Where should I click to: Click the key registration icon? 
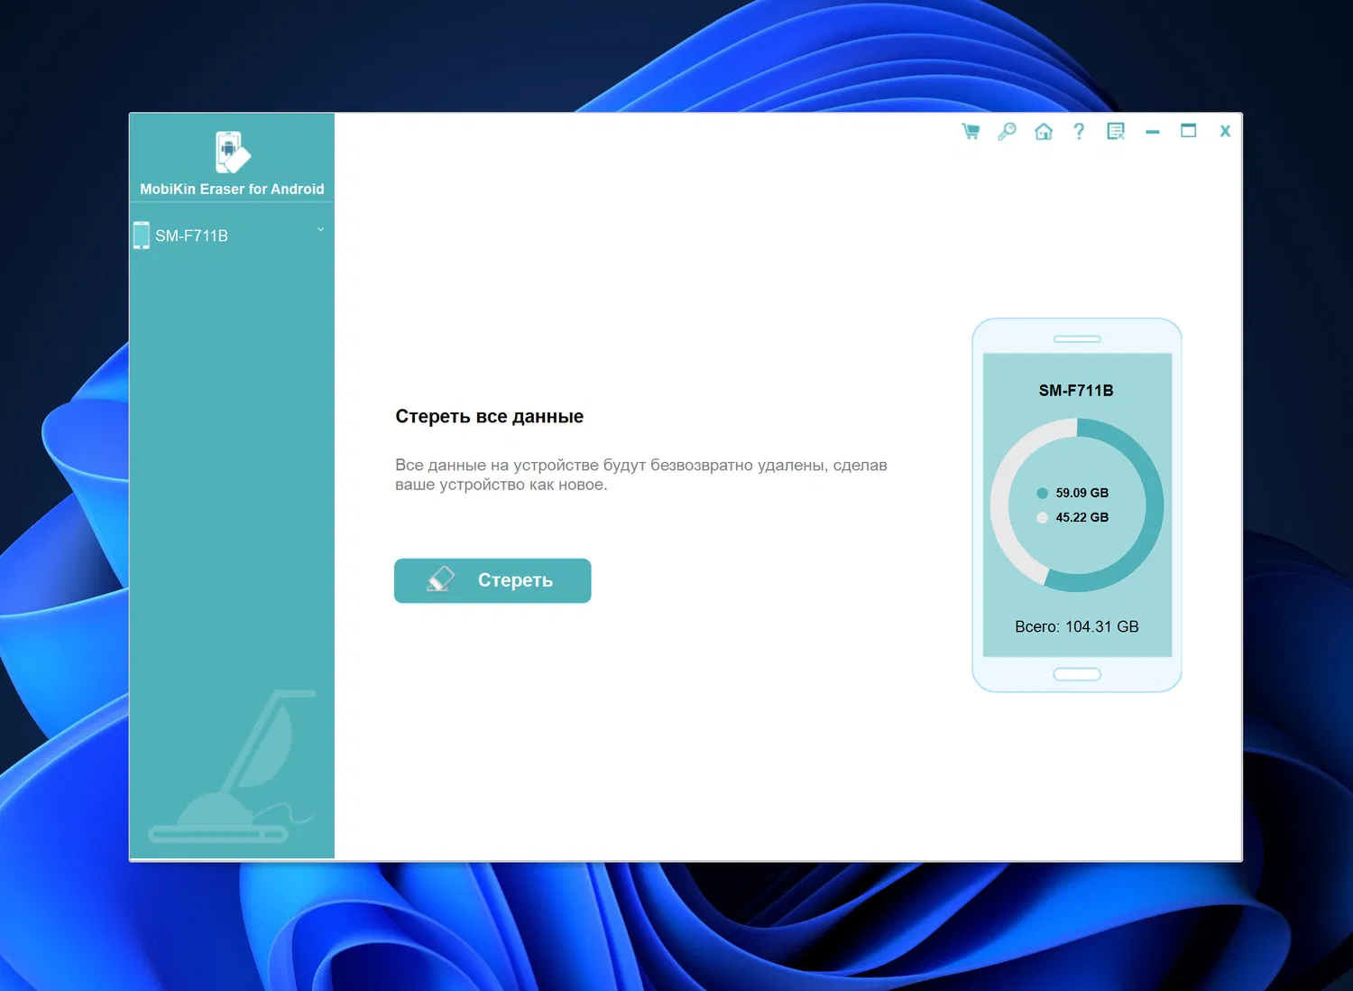pos(1007,132)
